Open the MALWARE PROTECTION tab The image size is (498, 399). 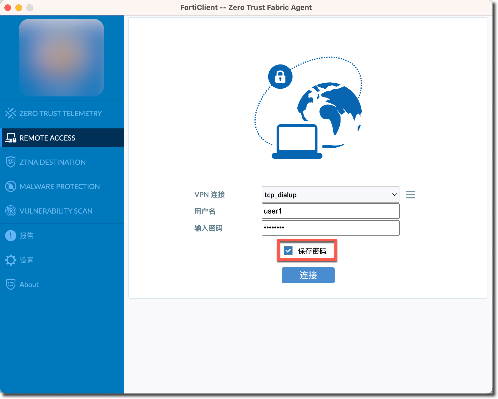point(59,187)
